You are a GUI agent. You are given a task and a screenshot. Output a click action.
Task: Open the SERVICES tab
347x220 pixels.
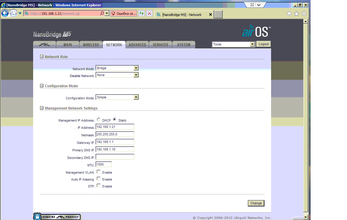click(x=161, y=45)
